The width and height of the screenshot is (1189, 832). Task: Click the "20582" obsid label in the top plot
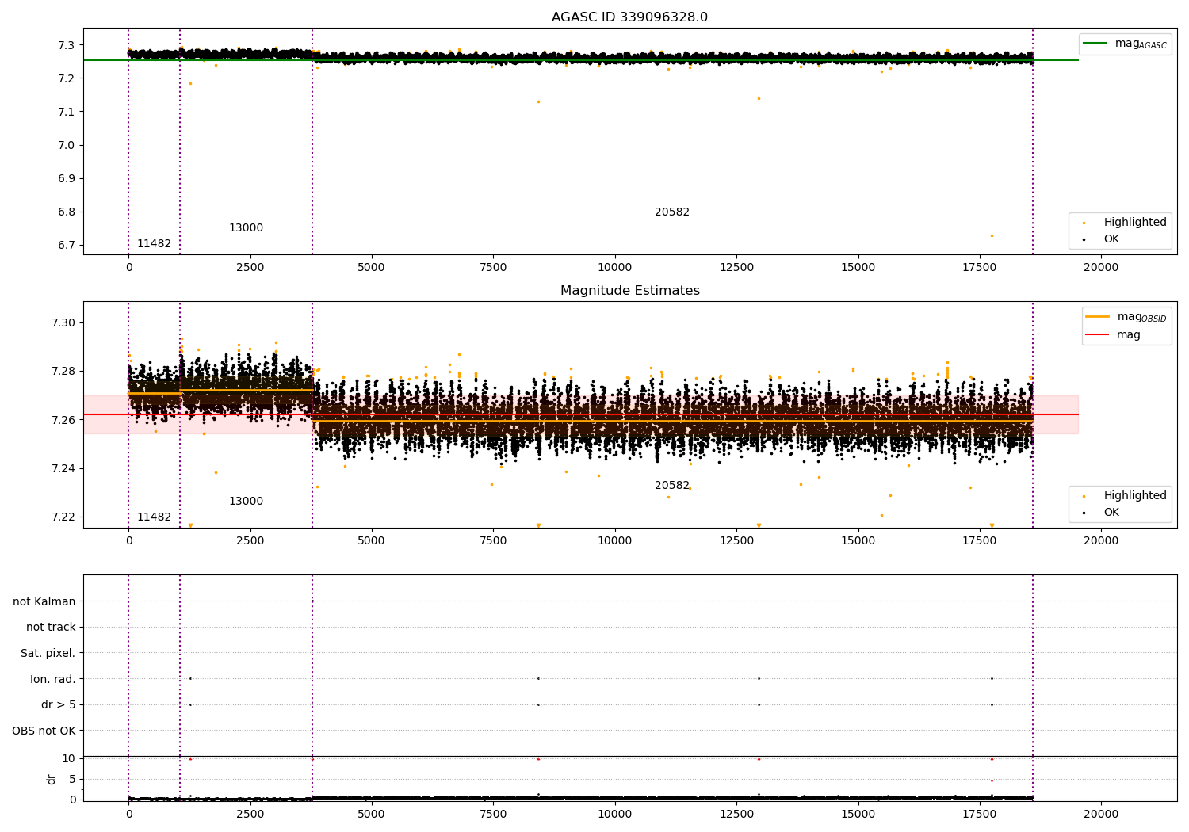click(x=671, y=212)
